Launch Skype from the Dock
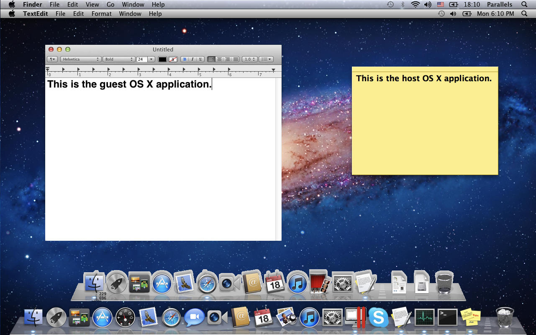 pyautogui.click(x=379, y=317)
